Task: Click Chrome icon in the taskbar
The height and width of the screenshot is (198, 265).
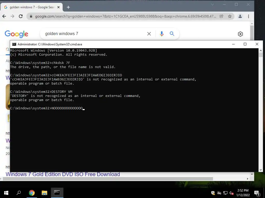Action: [x=32, y=193]
